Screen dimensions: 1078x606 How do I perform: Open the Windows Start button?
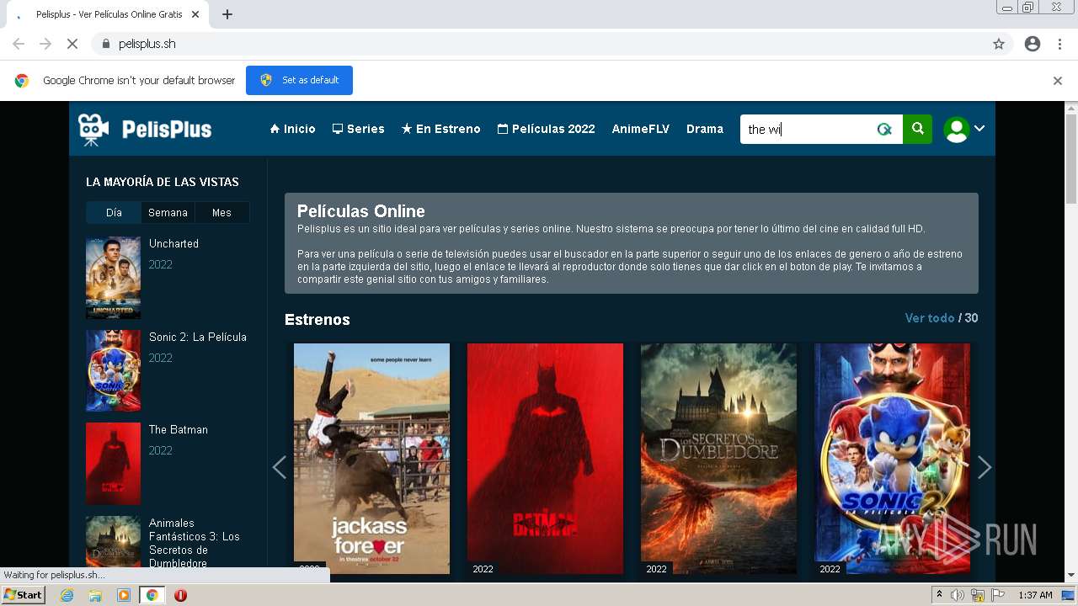(23, 595)
